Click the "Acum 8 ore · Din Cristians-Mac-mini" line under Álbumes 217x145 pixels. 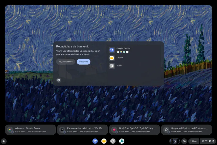pyautogui.click(x=31, y=132)
